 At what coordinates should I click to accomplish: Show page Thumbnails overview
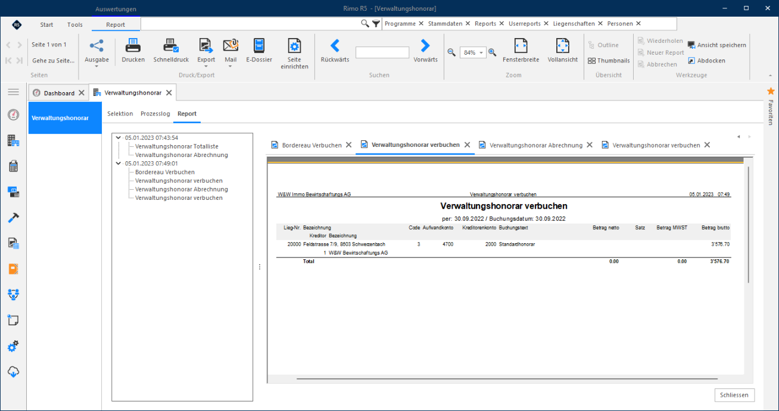609,61
